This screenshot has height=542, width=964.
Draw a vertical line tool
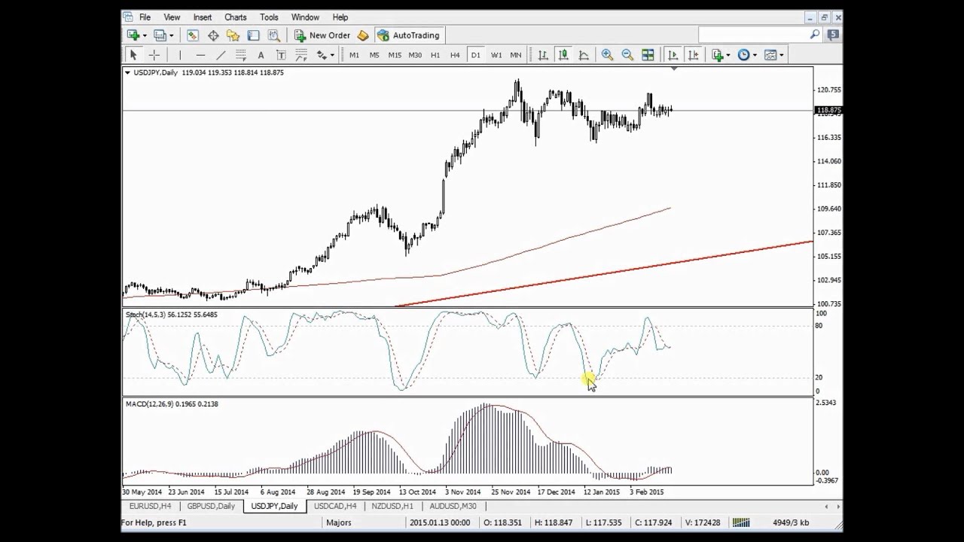pyautogui.click(x=180, y=55)
